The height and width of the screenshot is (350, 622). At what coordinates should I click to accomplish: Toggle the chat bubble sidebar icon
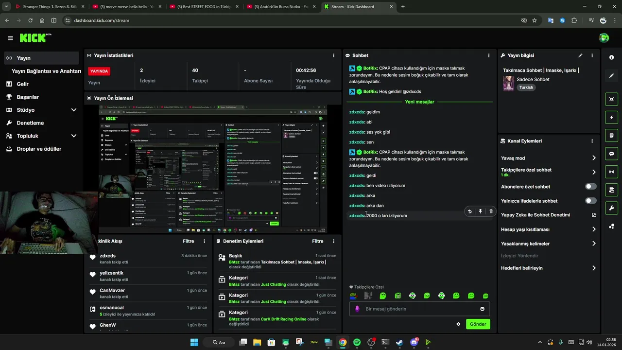coord(611,154)
